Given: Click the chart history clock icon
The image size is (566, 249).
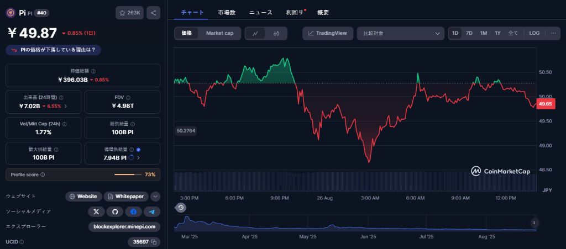Looking at the screenshot, I should (x=181, y=207).
